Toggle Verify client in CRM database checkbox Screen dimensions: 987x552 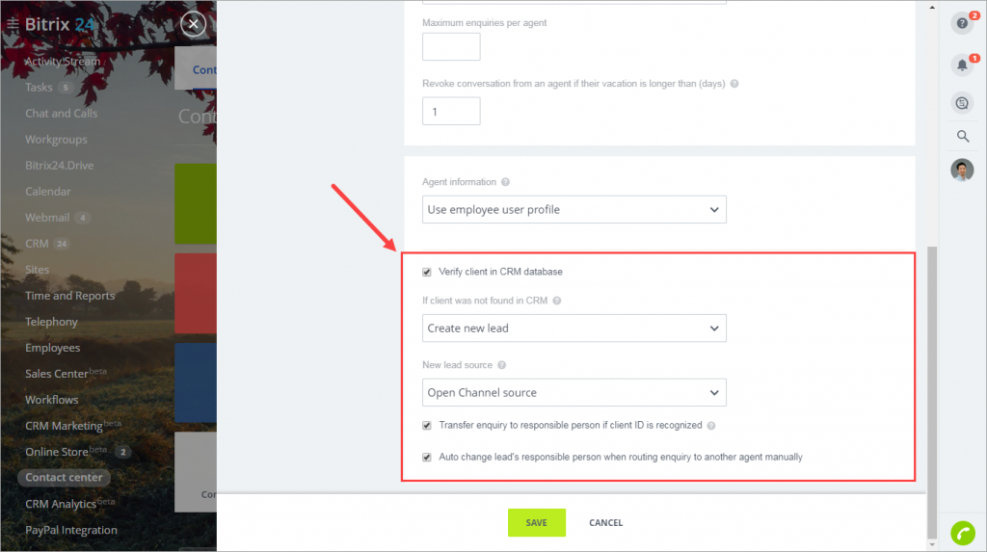[x=427, y=272]
